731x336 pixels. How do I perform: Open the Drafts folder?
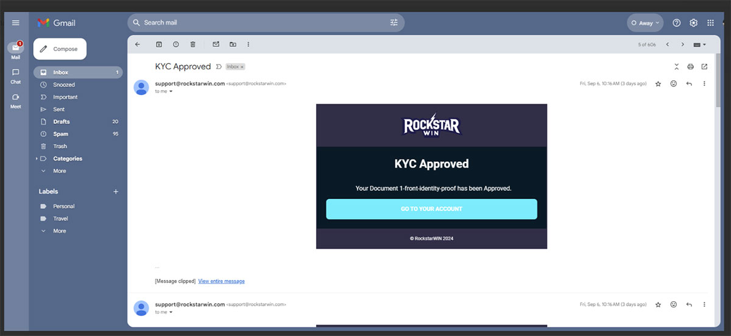78,122
